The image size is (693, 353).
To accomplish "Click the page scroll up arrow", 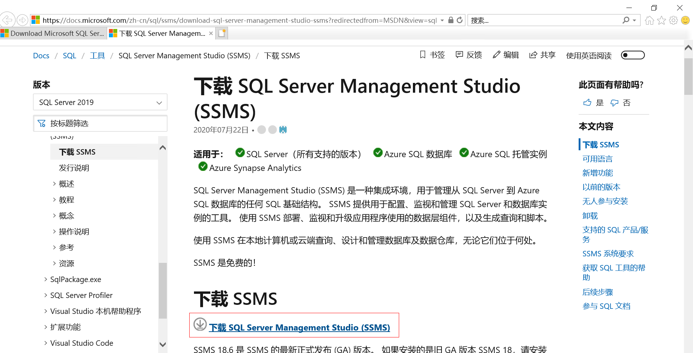I will (x=688, y=47).
